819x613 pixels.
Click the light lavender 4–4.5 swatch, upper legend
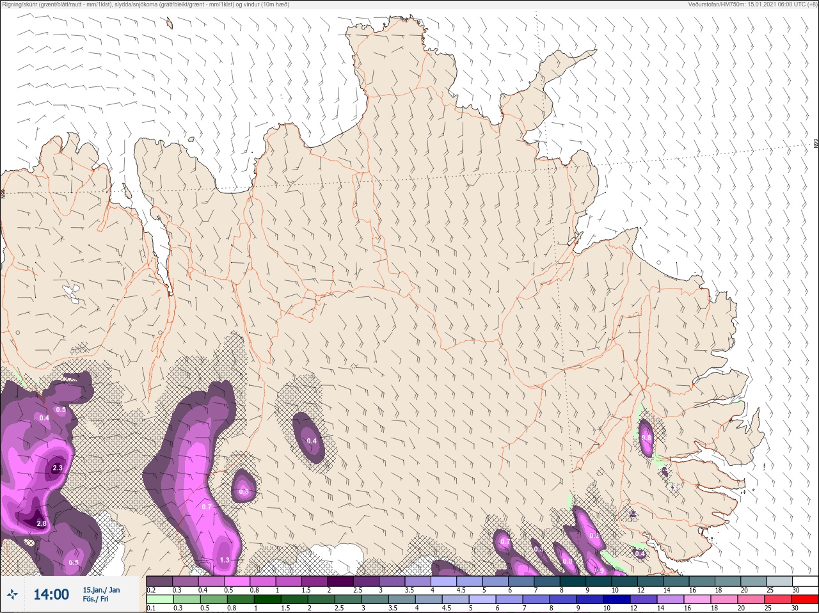pyautogui.click(x=443, y=582)
